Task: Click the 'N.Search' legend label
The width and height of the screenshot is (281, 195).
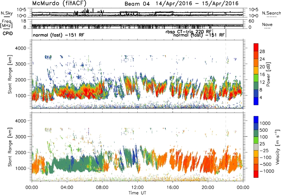Action: click(271, 13)
